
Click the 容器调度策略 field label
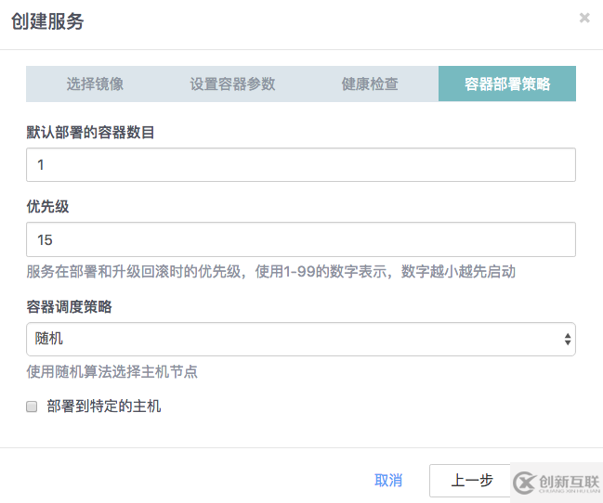69,306
